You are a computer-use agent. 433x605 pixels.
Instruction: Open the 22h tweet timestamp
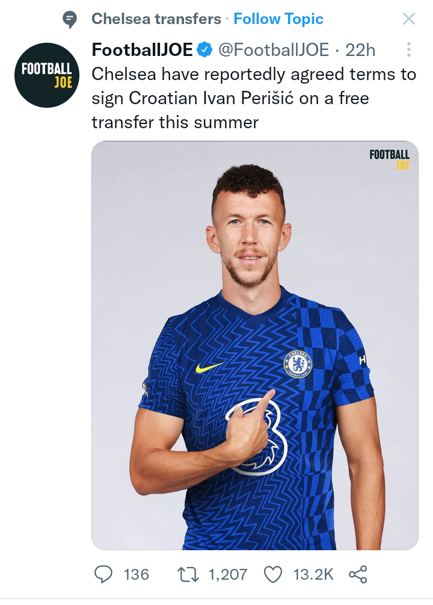360,50
